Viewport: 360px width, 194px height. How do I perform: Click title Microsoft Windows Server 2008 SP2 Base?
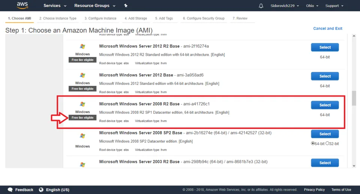(x=141, y=133)
